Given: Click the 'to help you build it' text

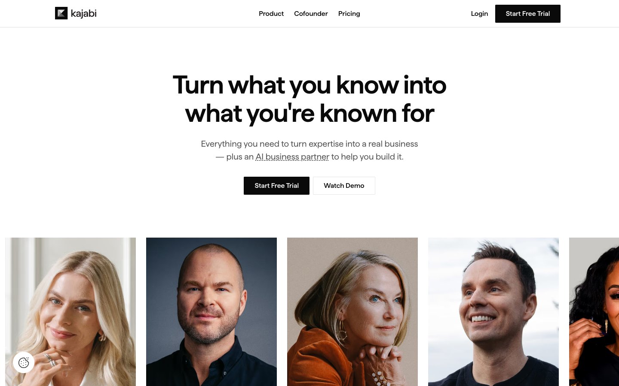Looking at the screenshot, I should pos(367,157).
